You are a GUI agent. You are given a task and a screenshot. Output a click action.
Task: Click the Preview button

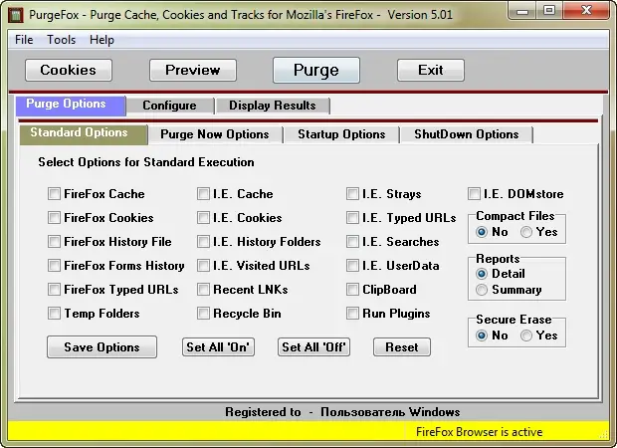(193, 70)
